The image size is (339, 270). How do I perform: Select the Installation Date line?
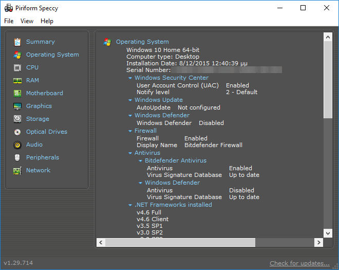tap(187, 63)
